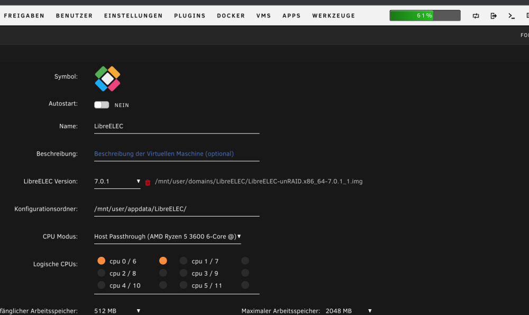
Task: Click the logout icon in the top bar
Action: 494,16
